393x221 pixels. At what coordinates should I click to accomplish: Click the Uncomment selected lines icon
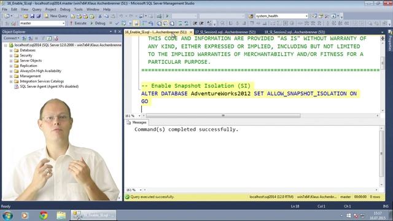click(186, 23)
